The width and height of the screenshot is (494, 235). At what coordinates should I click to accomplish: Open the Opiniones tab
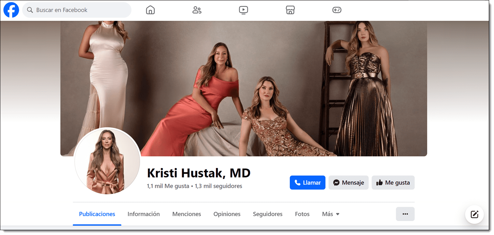click(227, 214)
